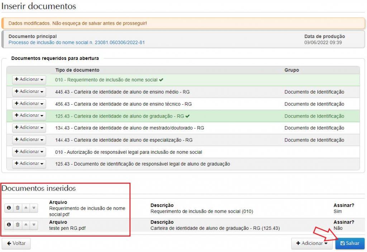This screenshot has width=367, height=252.
Task: Expand Adicionar for mestrado/doutorado RG row
Action: (29, 128)
